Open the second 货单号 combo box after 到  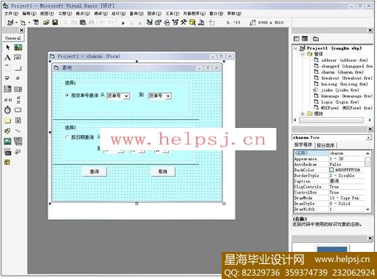(x=168, y=96)
